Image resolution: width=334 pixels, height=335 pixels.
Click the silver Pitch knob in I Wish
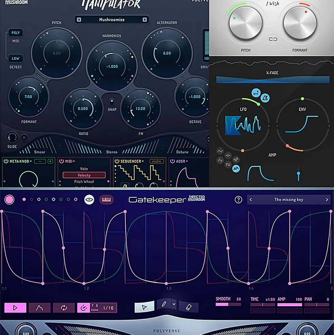click(x=245, y=23)
